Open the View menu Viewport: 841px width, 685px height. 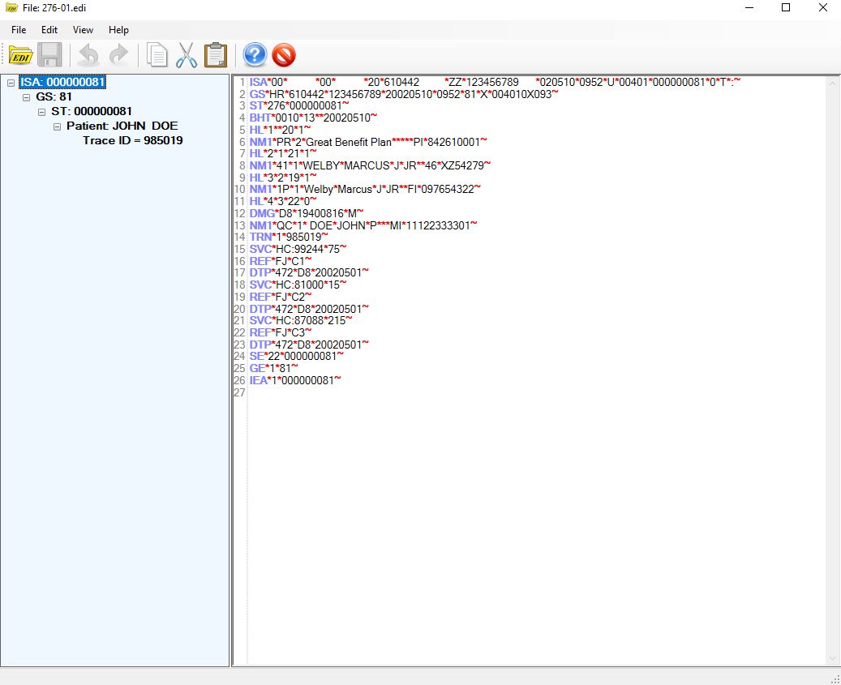pos(84,30)
